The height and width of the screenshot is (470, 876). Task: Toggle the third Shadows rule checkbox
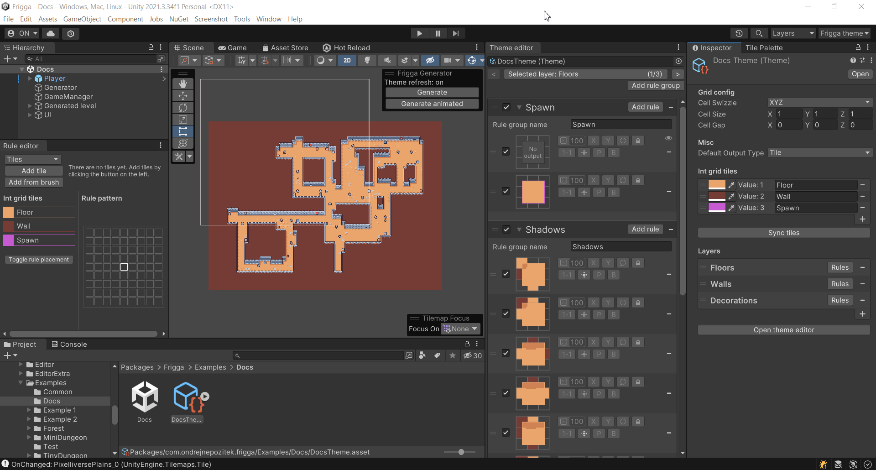click(506, 353)
